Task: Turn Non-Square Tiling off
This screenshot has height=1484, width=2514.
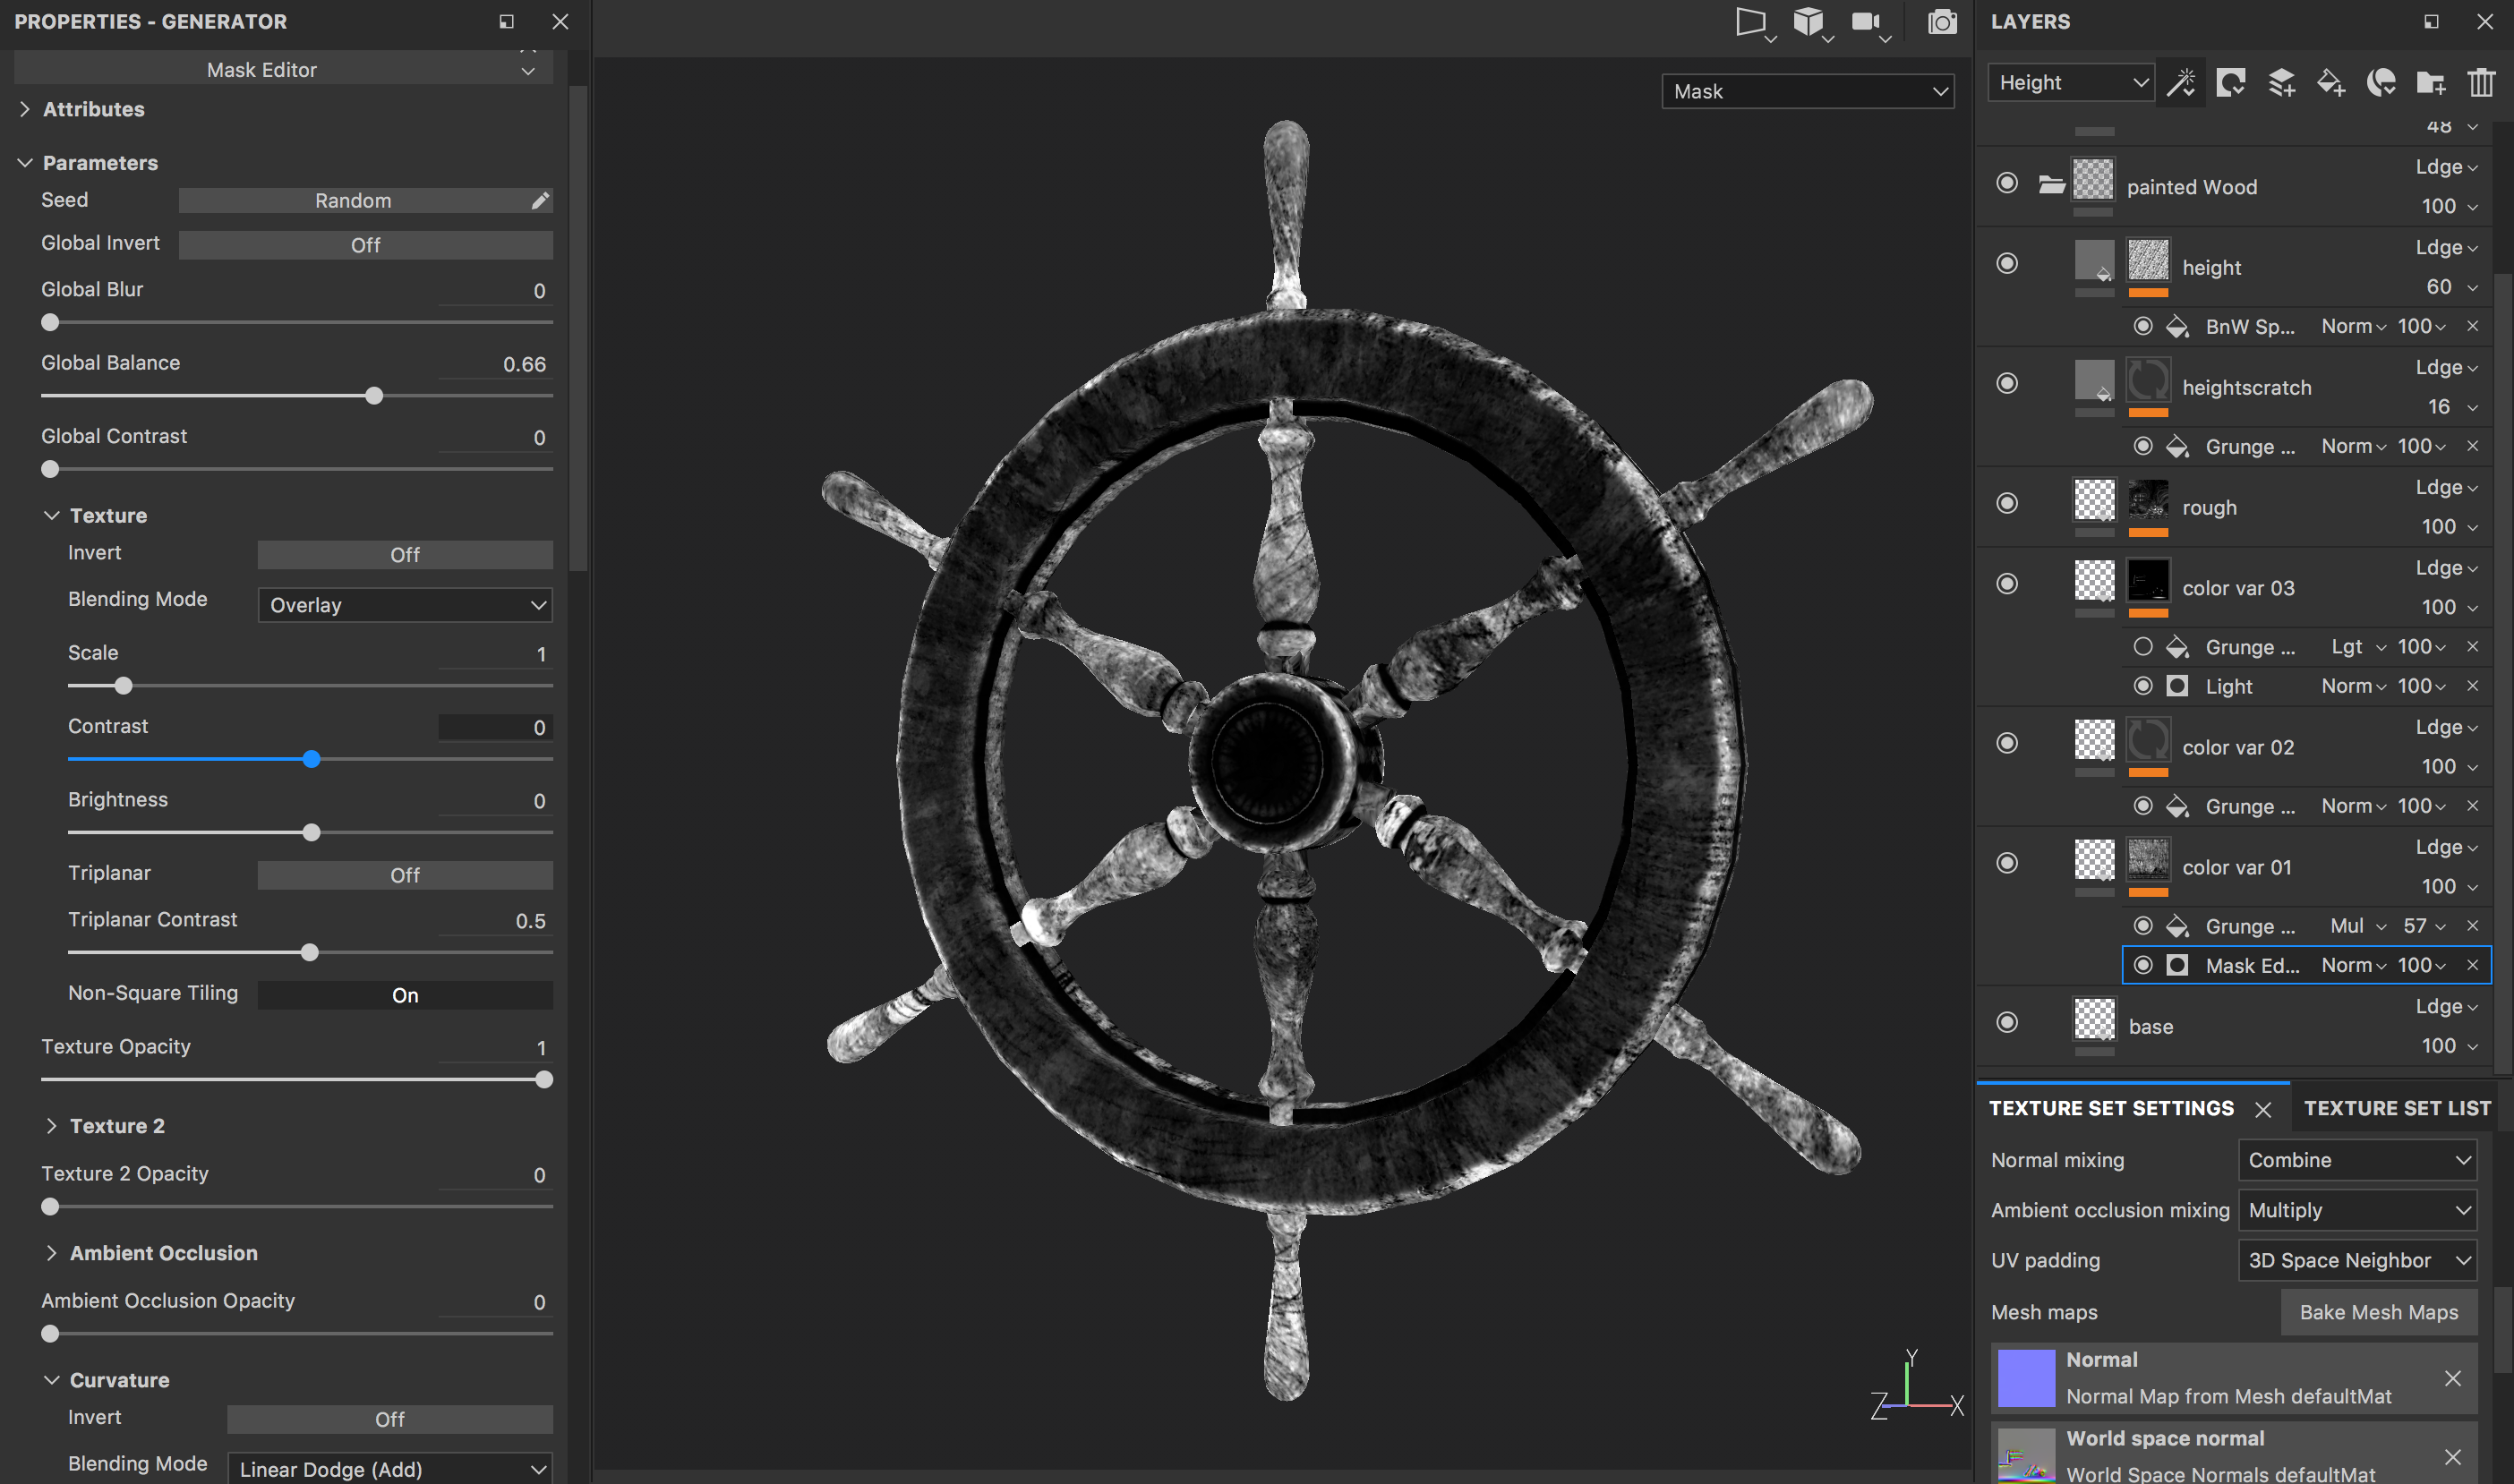Action: coord(404,994)
